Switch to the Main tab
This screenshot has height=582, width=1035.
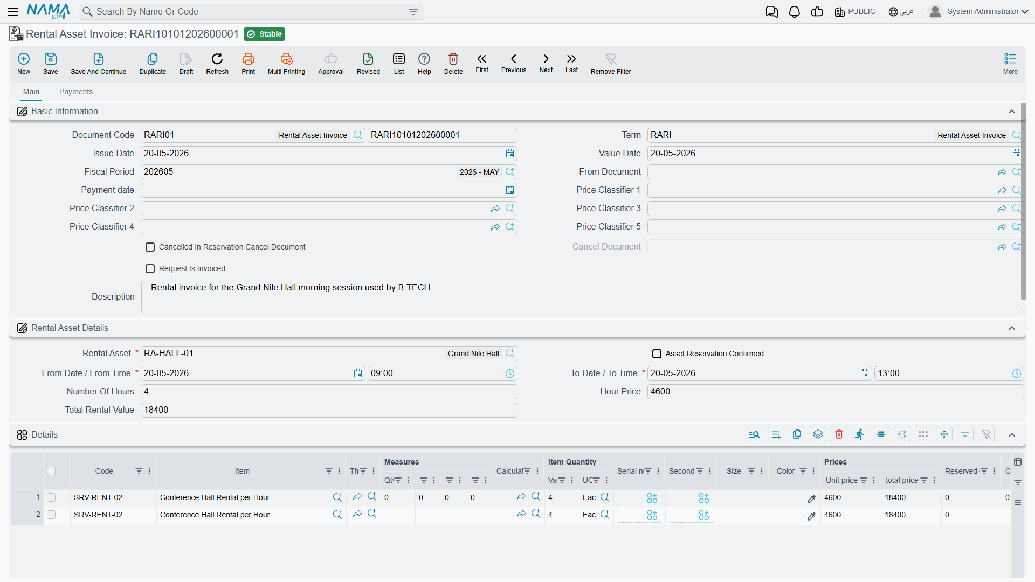31,92
